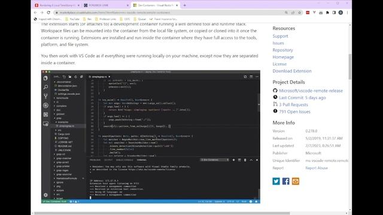The height and width of the screenshot is (215, 383).
Task: Select the Dev Containers - Visual Studio tab
Action: point(156,5)
